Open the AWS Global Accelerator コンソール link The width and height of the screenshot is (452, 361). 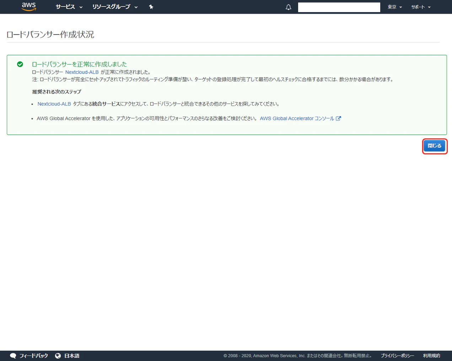coord(297,118)
